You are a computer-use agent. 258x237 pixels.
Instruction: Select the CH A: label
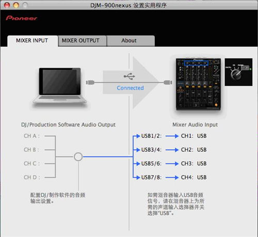tap(31, 136)
